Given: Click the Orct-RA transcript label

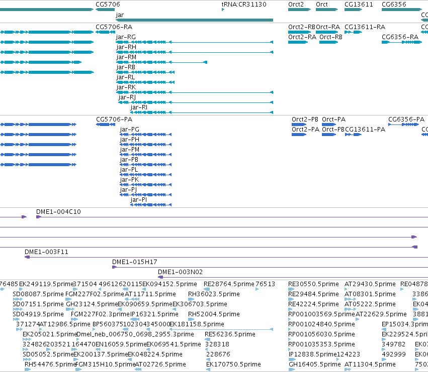Looking at the screenshot, I should click(x=328, y=27).
